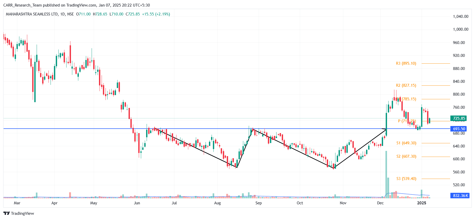Click the 1,040.00 price axis label
Viewport: 475px width, 219px height.
coord(461,17)
